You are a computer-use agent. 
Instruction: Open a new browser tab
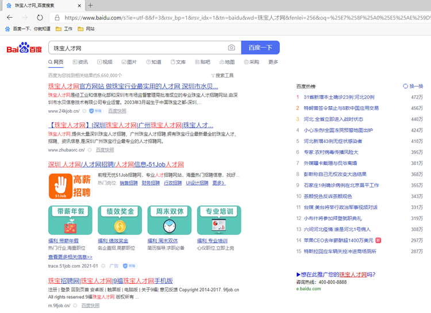90,5
